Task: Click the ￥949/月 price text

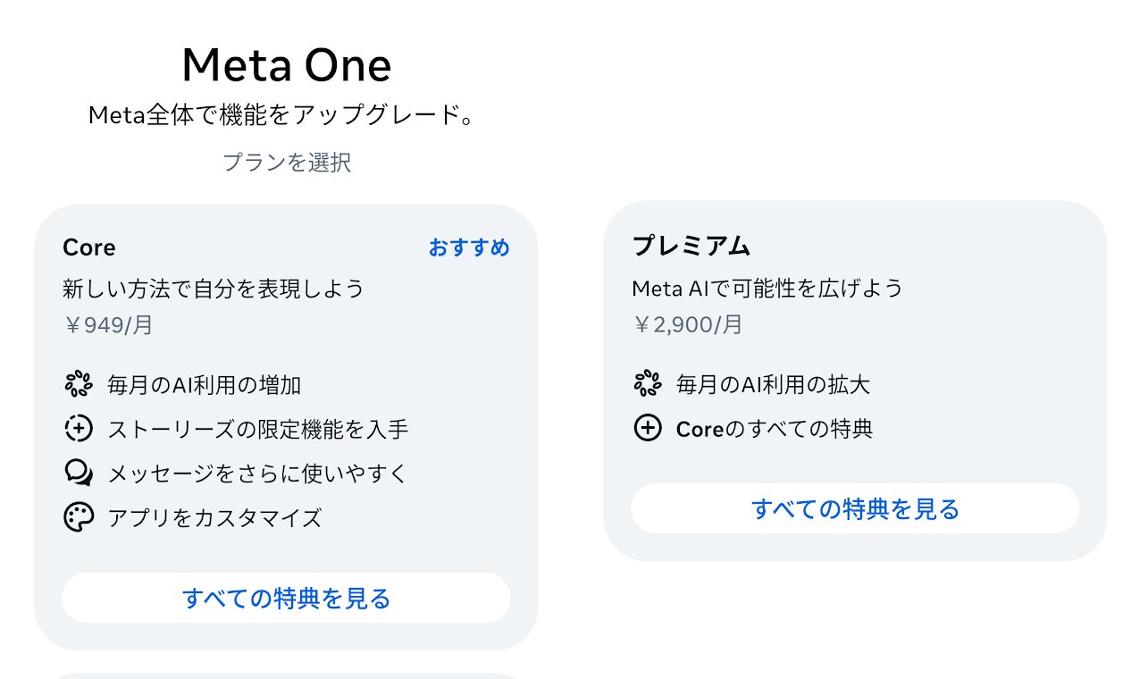Action: tap(108, 325)
